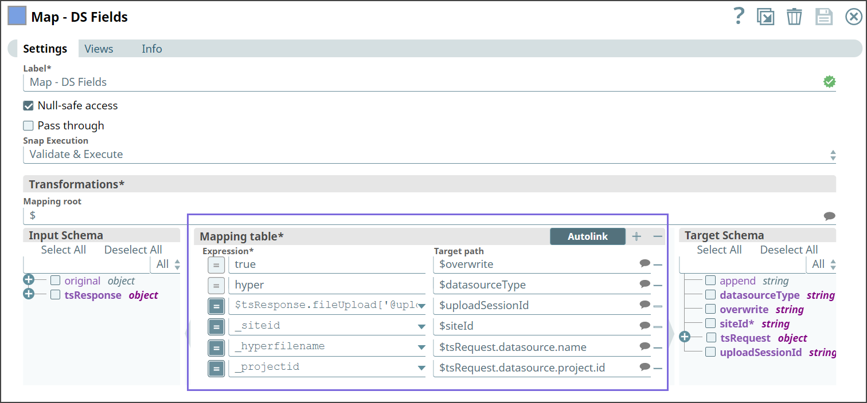
Task: Click Select All in the Input Schema panel
Action: (63, 250)
